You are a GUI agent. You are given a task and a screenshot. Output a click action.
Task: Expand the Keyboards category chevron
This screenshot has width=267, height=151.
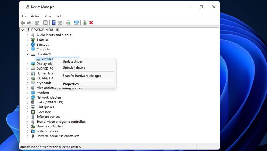pos(28,83)
